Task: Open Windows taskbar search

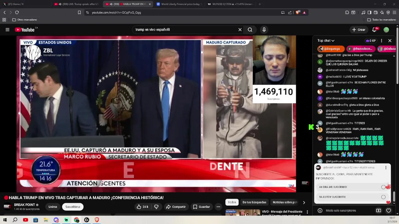Action: pyautogui.click(x=15, y=220)
